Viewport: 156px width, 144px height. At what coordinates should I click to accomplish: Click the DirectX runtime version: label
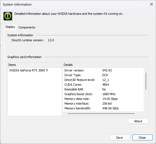[x=28, y=40]
